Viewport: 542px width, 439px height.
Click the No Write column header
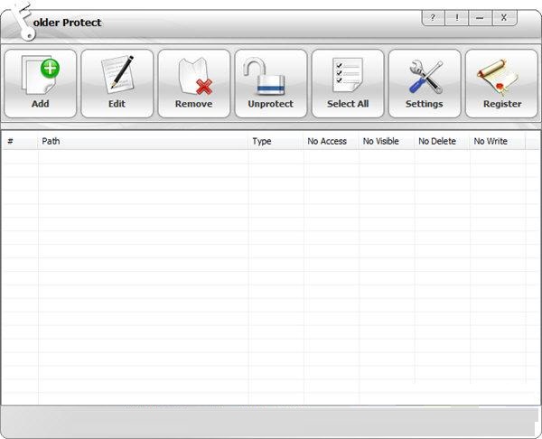click(496, 142)
